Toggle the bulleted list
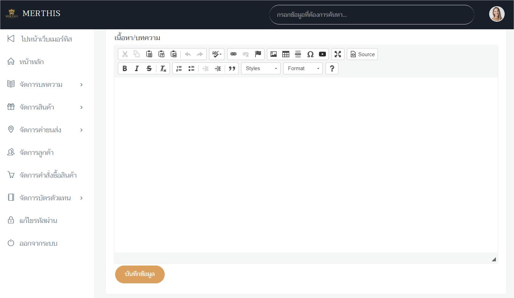Image resolution: width=514 pixels, height=298 pixels. [191, 68]
